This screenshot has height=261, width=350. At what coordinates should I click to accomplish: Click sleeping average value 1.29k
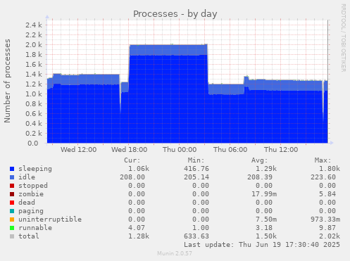pos(266,169)
